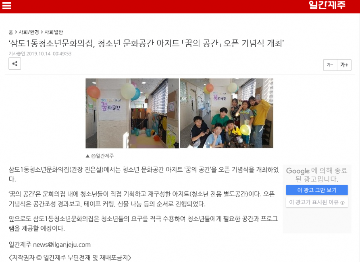
Task: Click the article headline text
Action: pos(146,43)
